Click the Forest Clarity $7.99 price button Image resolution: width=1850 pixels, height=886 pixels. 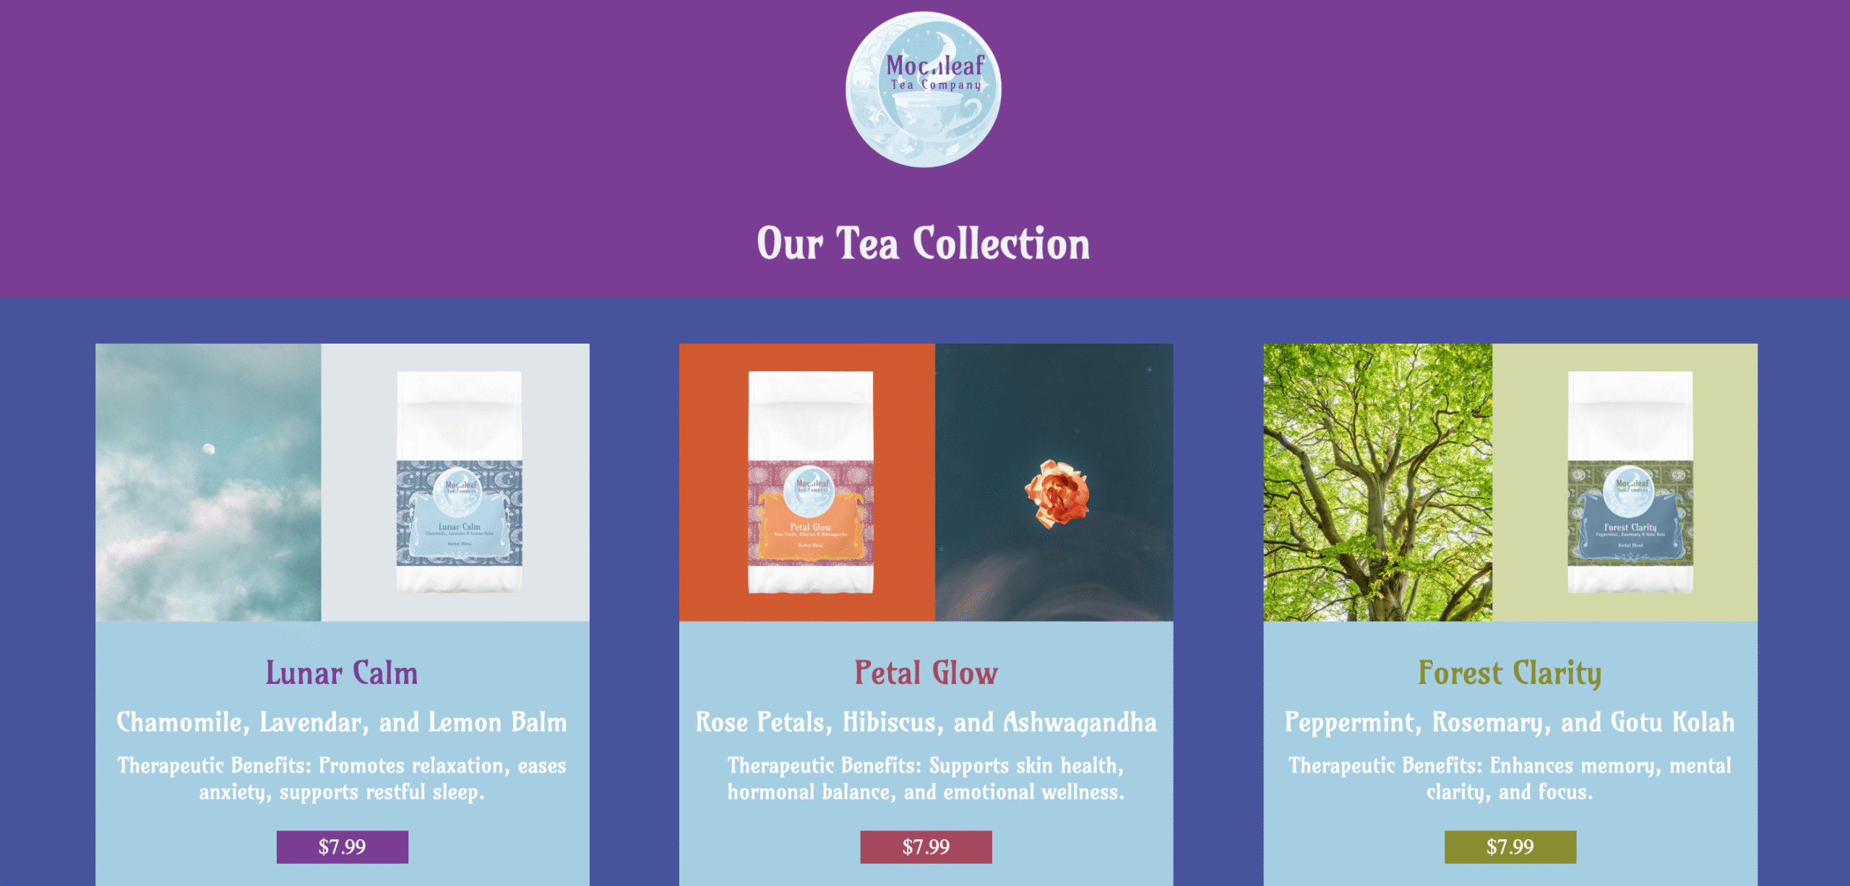[1510, 846]
